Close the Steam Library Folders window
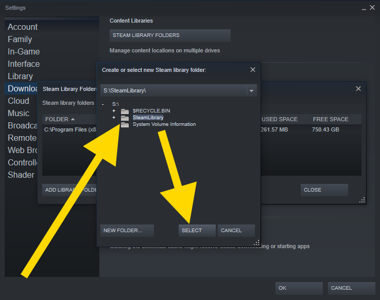The image size is (380, 300). (x=358, y=89)
